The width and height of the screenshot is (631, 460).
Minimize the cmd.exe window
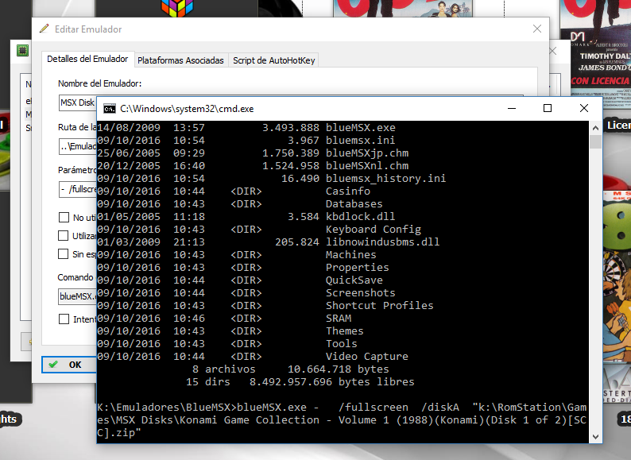tap(512, 108)
